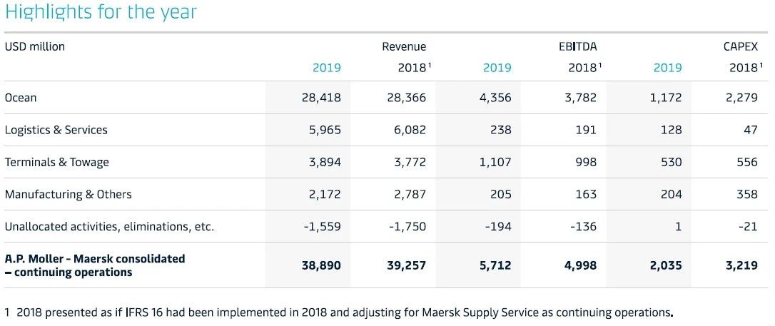Click consolidated 2019 revenue total 38,890

tap(321, 266)
